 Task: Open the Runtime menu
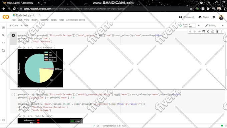[44, 20]
